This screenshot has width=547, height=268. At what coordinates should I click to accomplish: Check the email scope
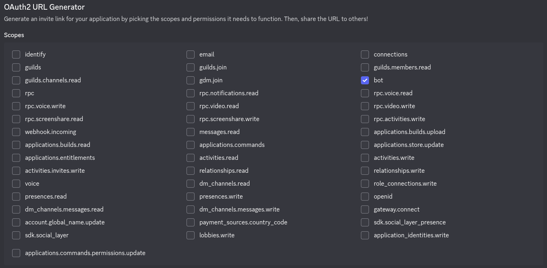(x=191, y=54)
